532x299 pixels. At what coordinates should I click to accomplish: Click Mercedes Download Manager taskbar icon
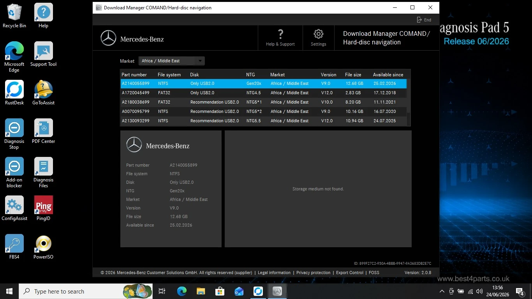pyautogui.click(x=277, y=291)
